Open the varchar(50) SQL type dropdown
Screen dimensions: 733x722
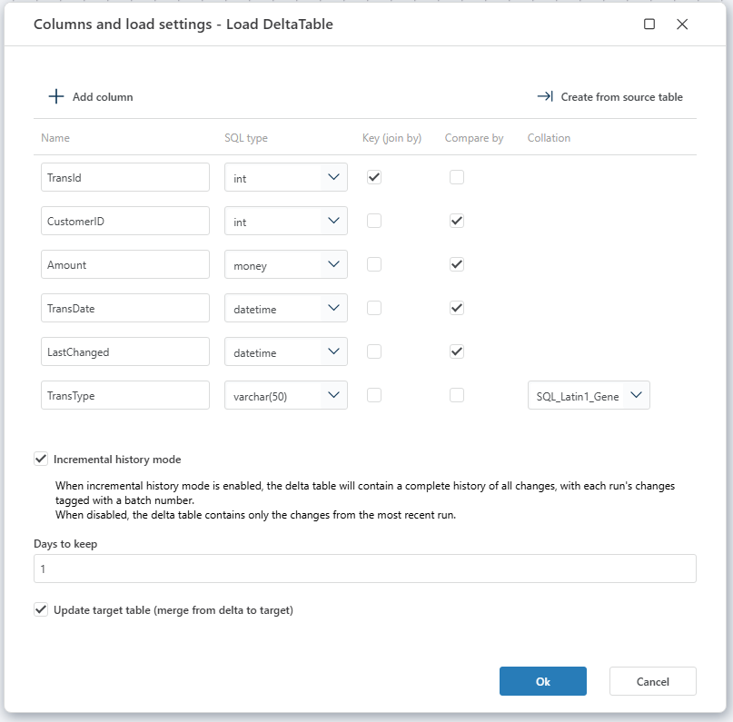click(285, 395)
